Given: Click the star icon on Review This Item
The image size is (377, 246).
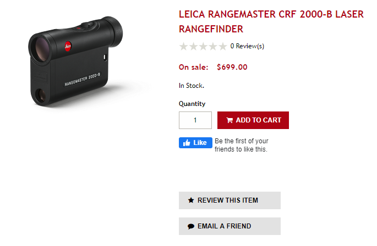Looking at the screenshot, I should tap(191, 200).
